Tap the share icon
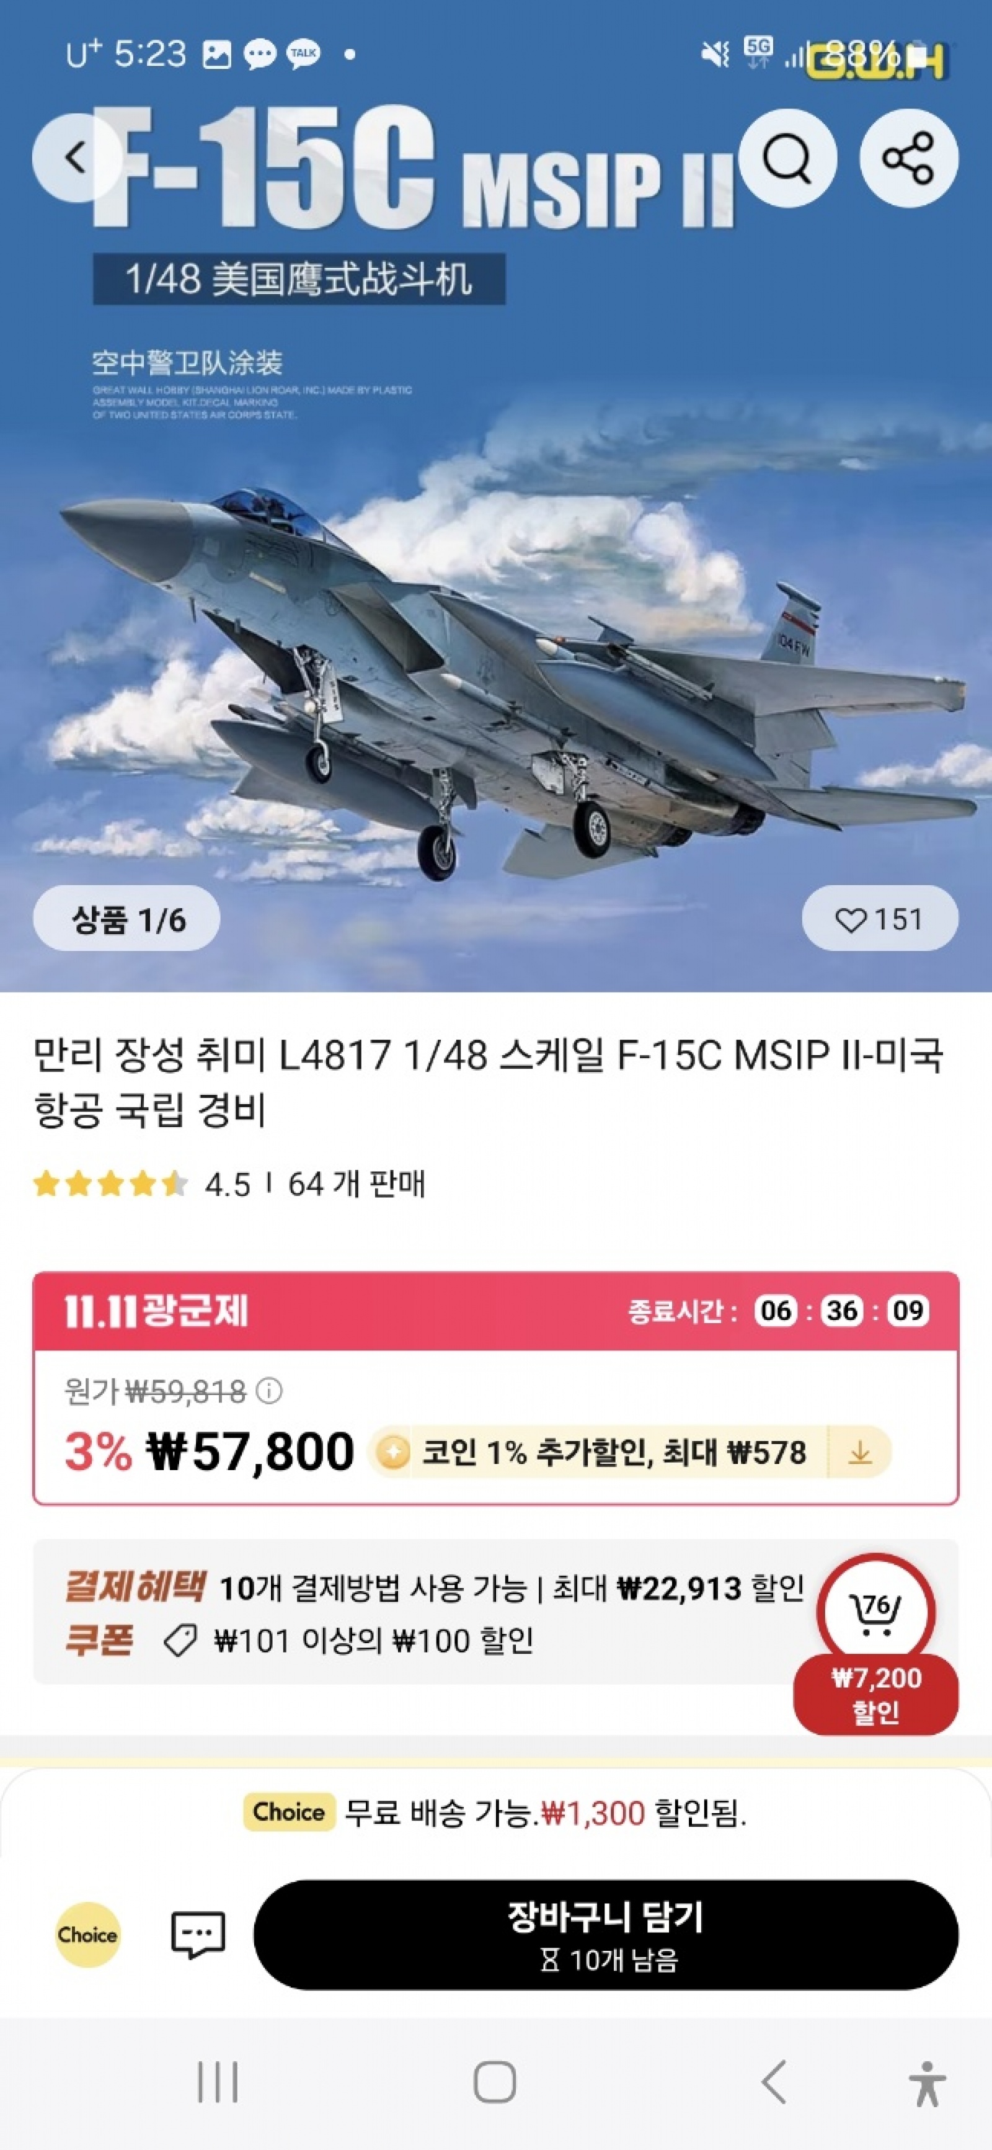 [908, 158]
